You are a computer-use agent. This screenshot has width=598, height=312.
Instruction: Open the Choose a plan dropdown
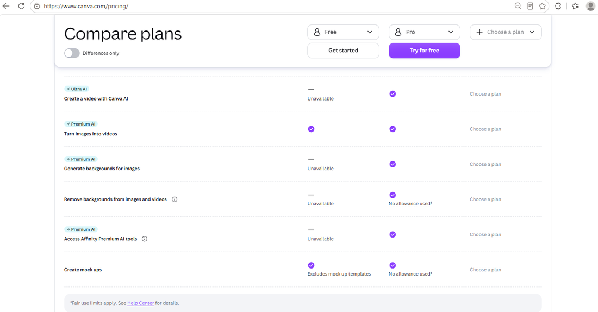coord(506,32)
